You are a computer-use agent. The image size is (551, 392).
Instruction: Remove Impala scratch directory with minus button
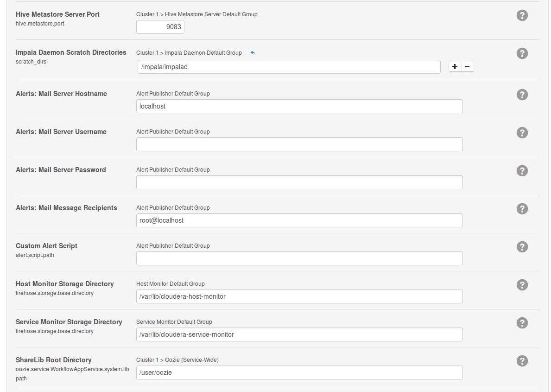coord(467,67)
